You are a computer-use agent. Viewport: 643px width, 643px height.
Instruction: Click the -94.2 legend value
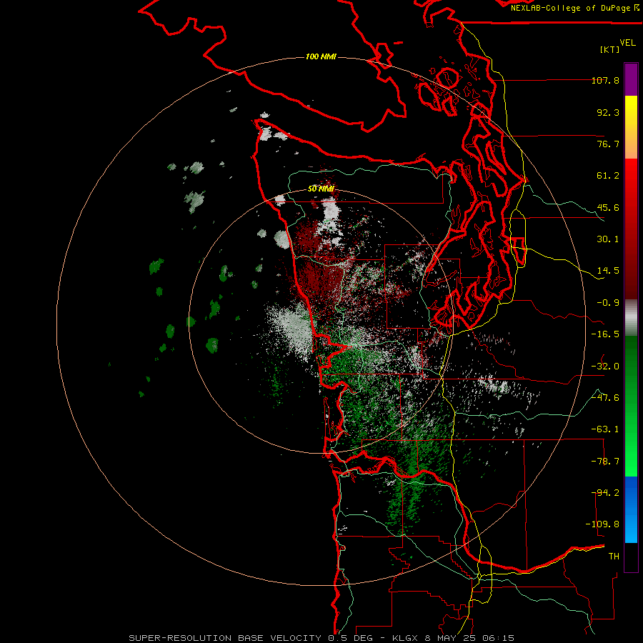tap(605, 493)
